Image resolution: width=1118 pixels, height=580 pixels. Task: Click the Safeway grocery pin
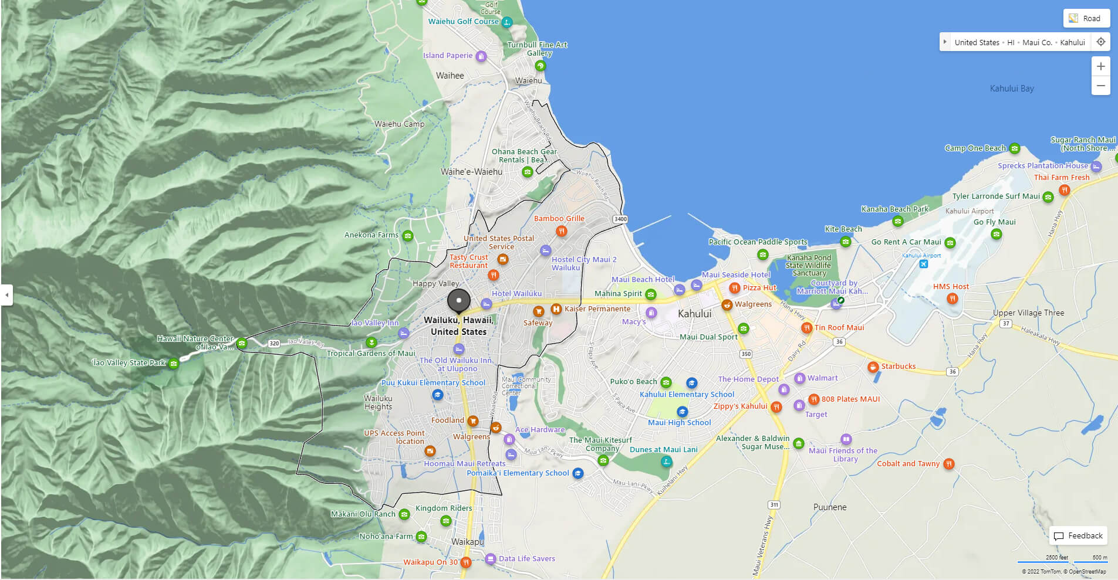coord(539,312)
